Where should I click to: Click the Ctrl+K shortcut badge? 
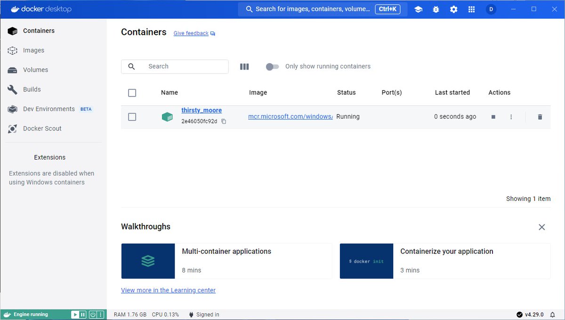(x=387, y=9)
